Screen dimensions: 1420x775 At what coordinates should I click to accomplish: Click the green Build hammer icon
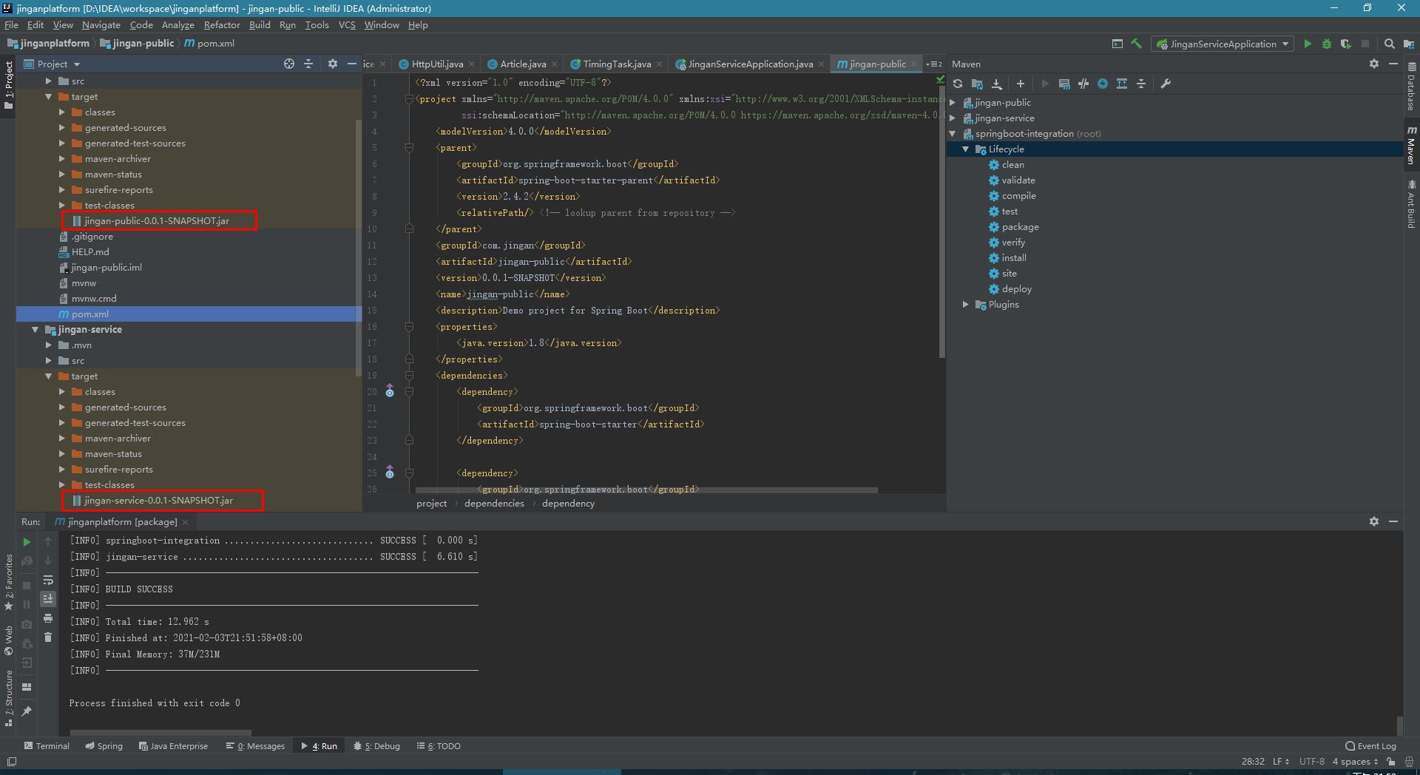[1137, 44]
